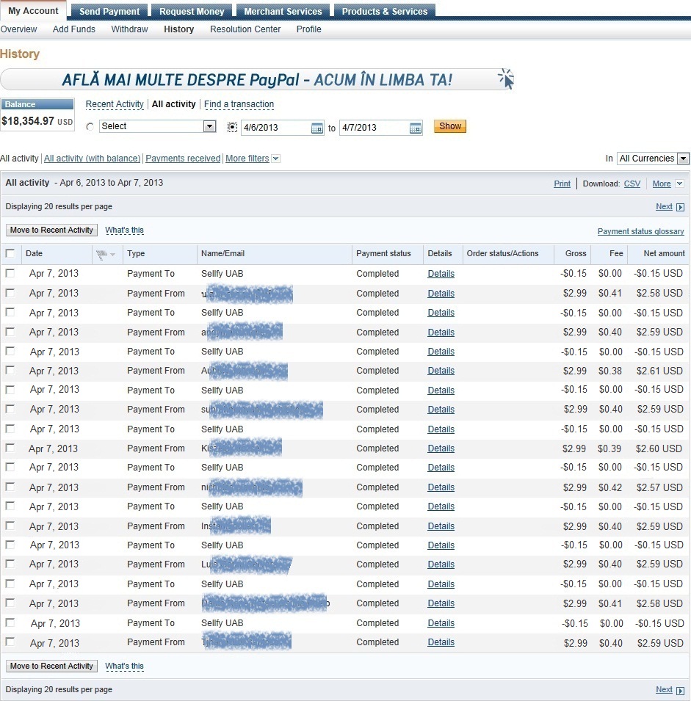The width and height of the screenshot is (691, 701).
Task: Expand the More filters dropdown arrow
Action: click(x=276, y=159)
